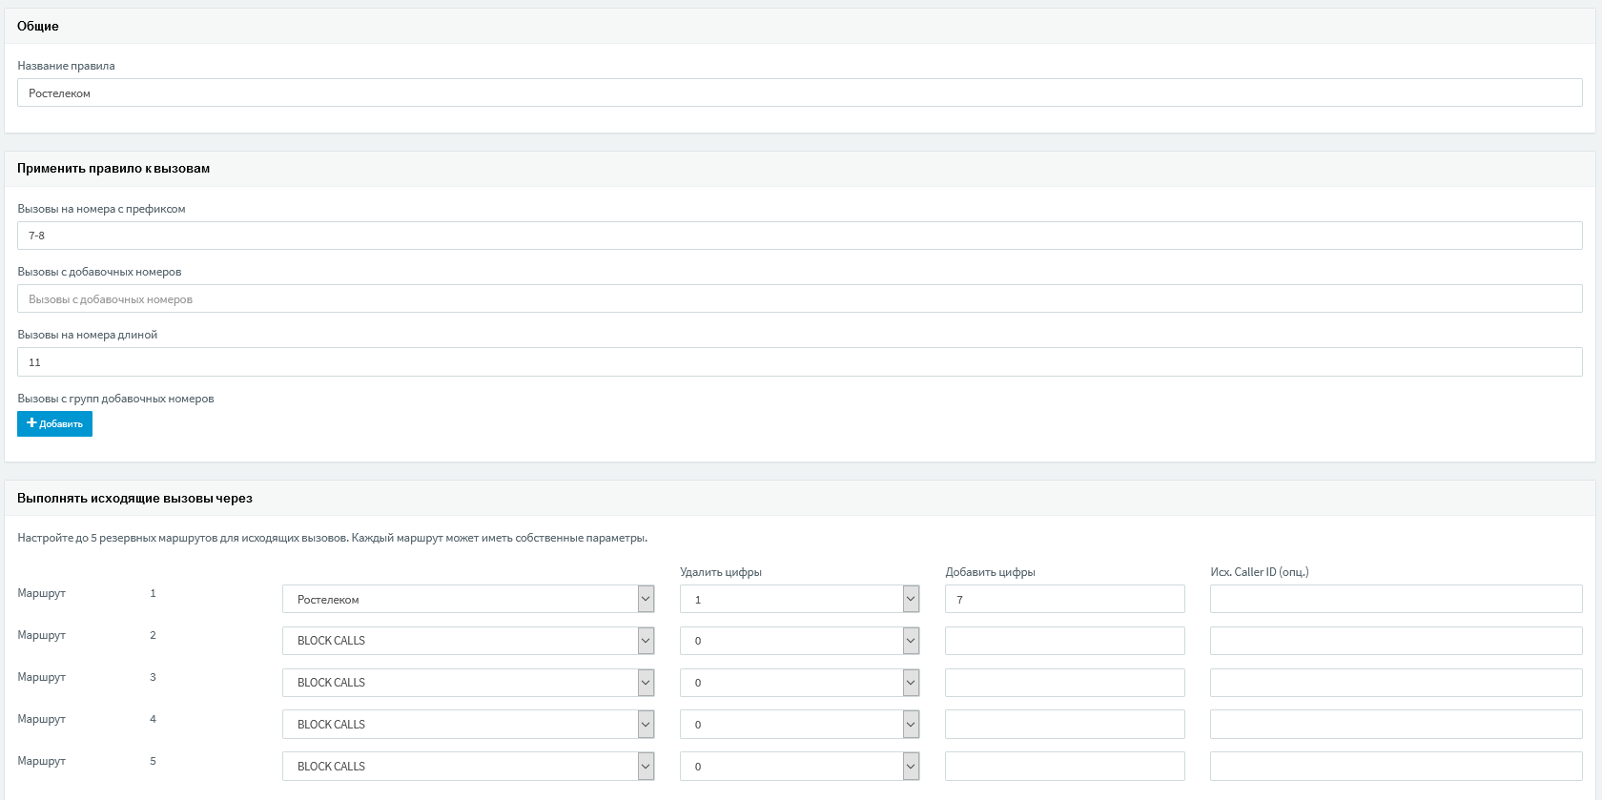Click the Общие section heading
The width and height of the screenshot is (1602, 800).
(x=38, y=26)
